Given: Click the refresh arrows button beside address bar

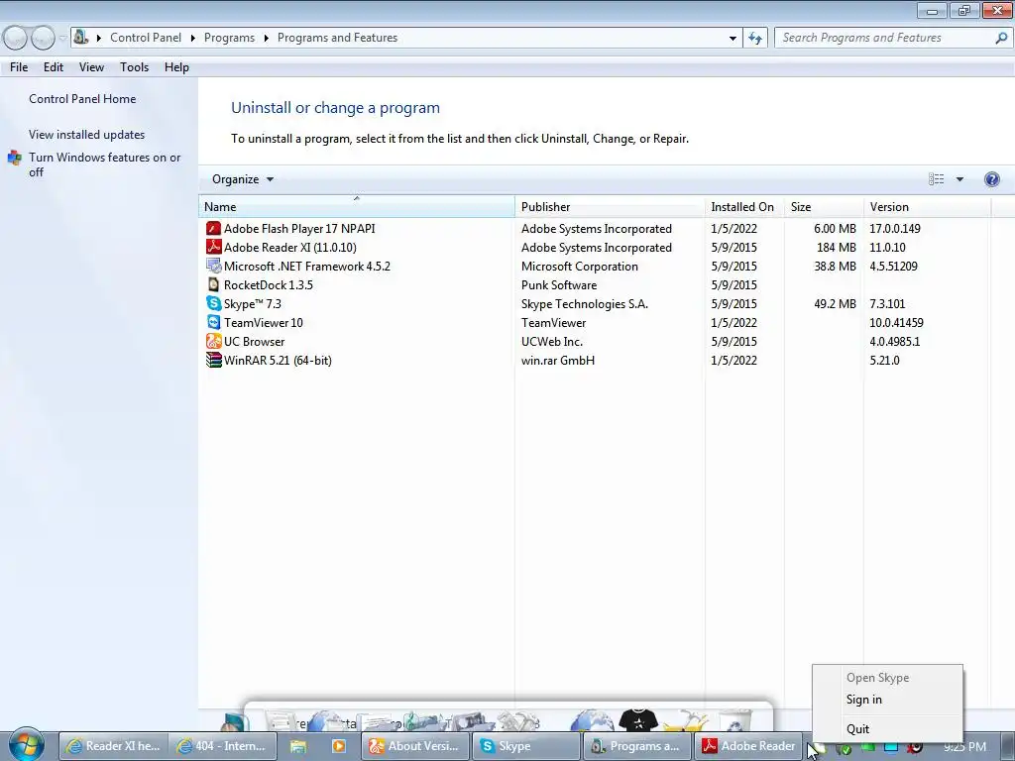Looking at the screenshot, I should [754, 38].
